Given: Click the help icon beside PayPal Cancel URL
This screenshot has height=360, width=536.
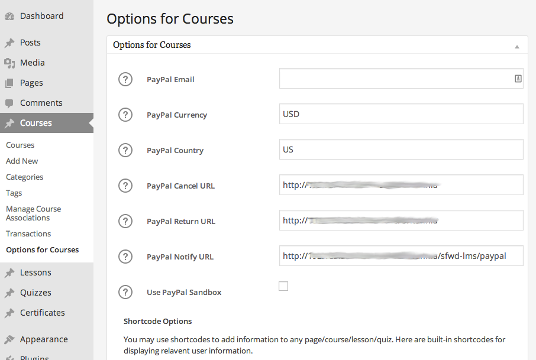Looking at the screenshot, I should point(125,186).
